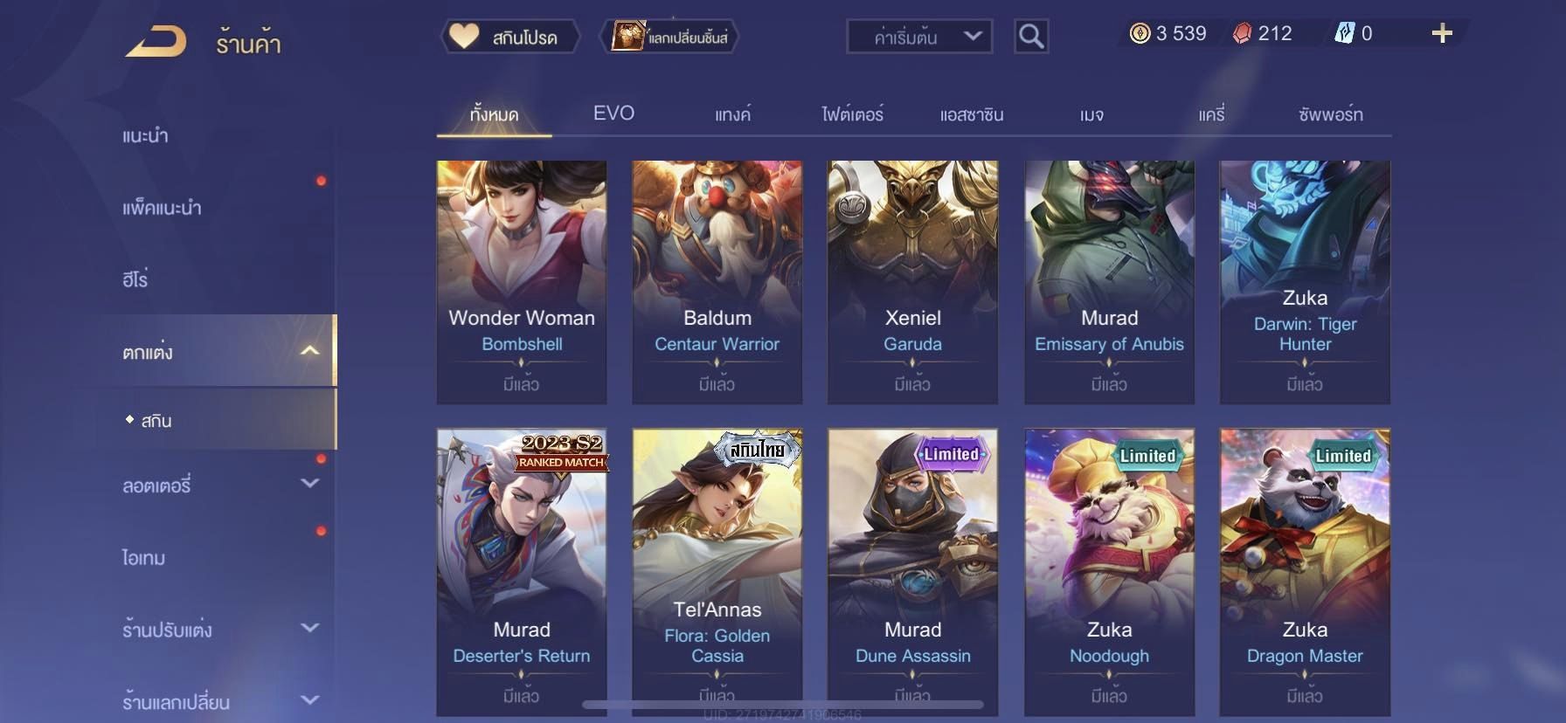Tap the back arrow icon

tap(156, 42)
